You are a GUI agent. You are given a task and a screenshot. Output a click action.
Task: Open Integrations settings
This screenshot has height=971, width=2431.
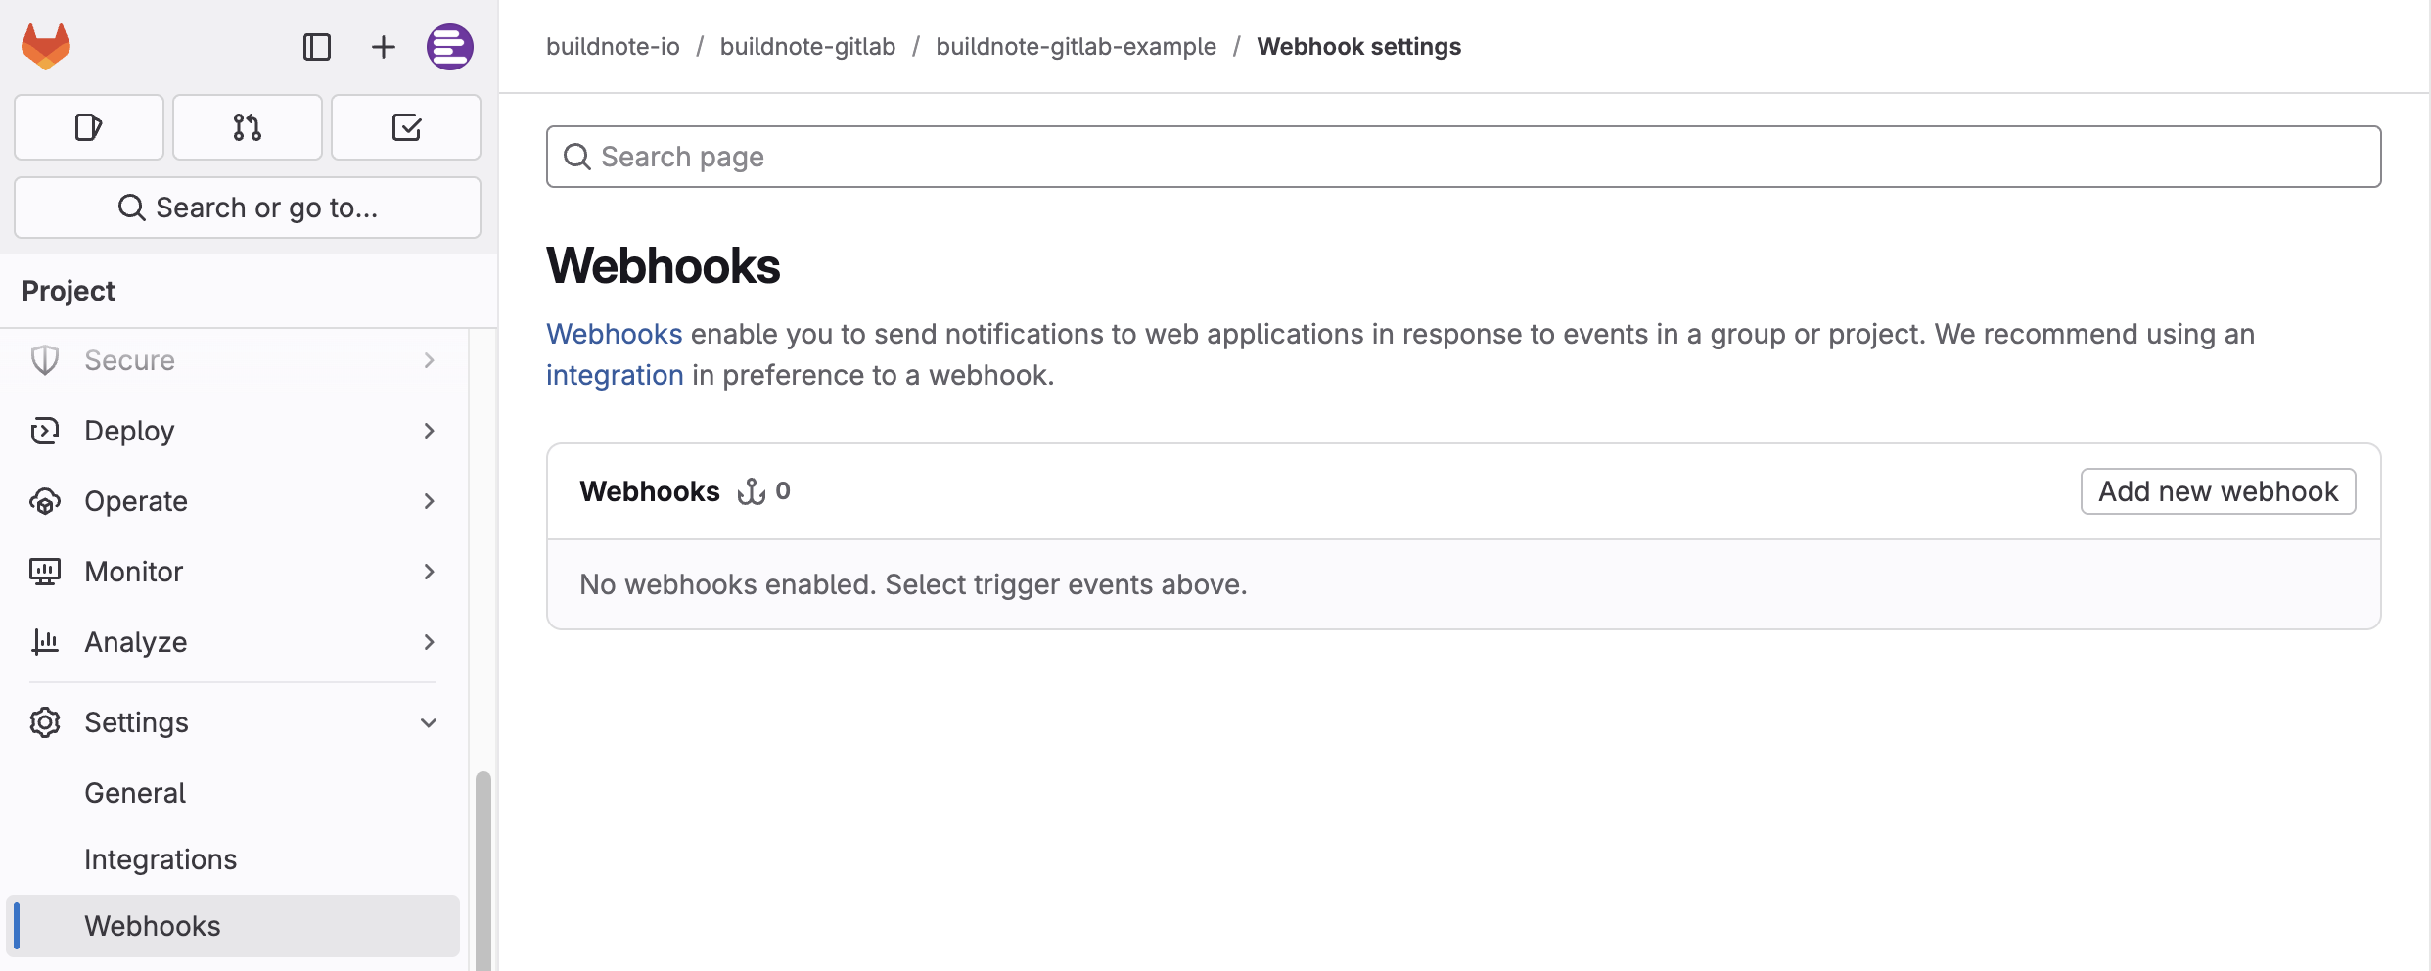(161, 859)
